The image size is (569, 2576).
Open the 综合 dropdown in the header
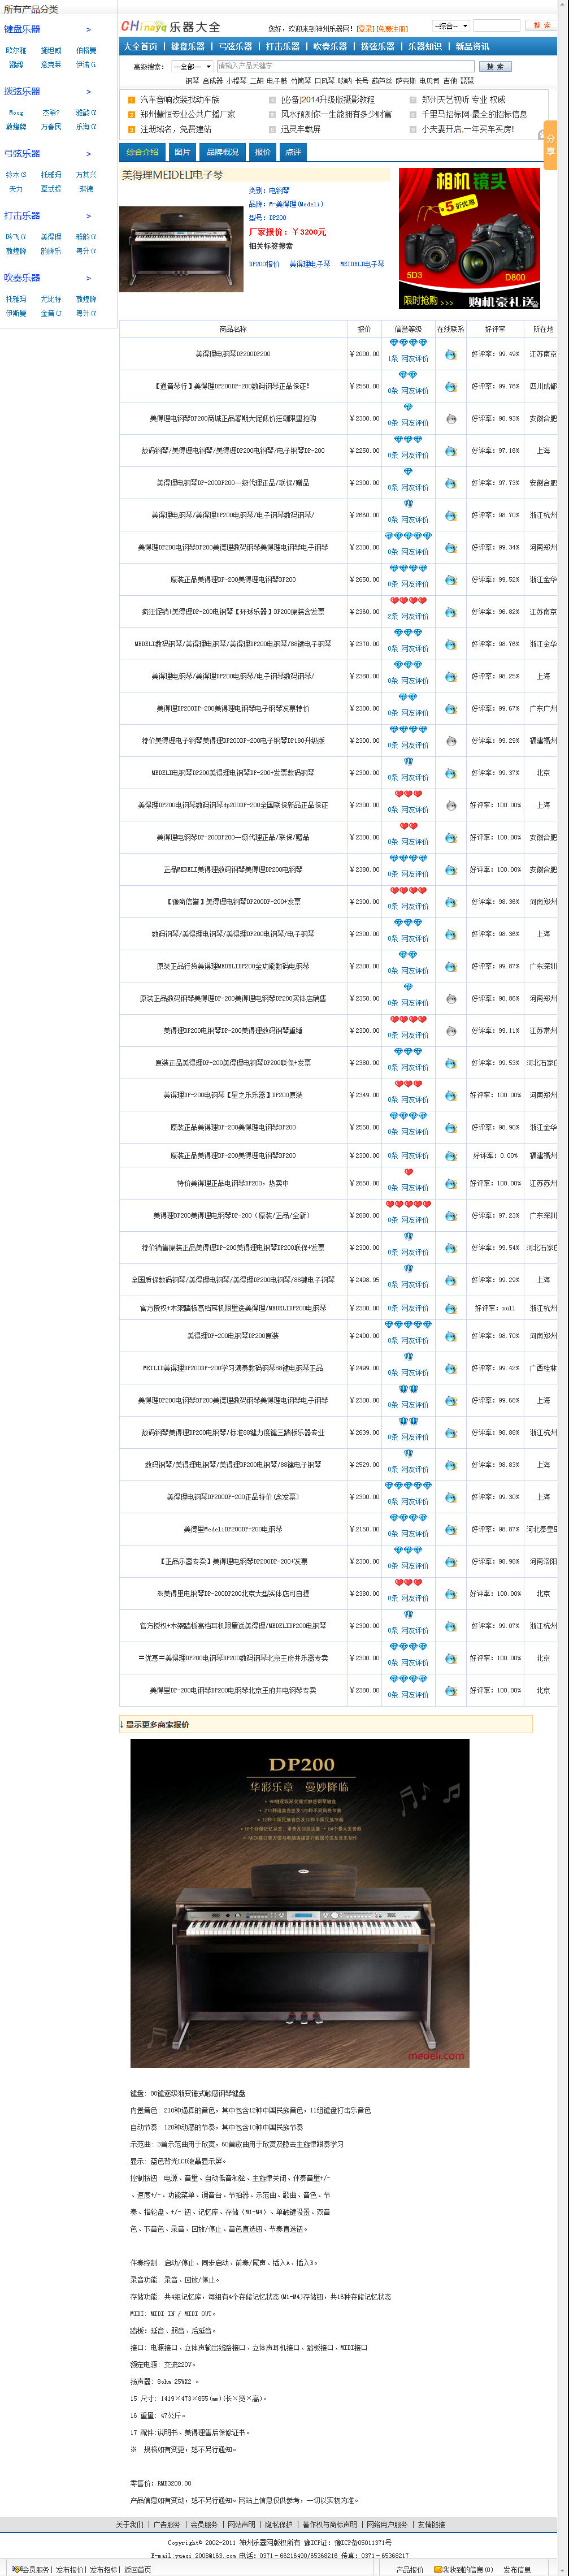click(450, 26)
